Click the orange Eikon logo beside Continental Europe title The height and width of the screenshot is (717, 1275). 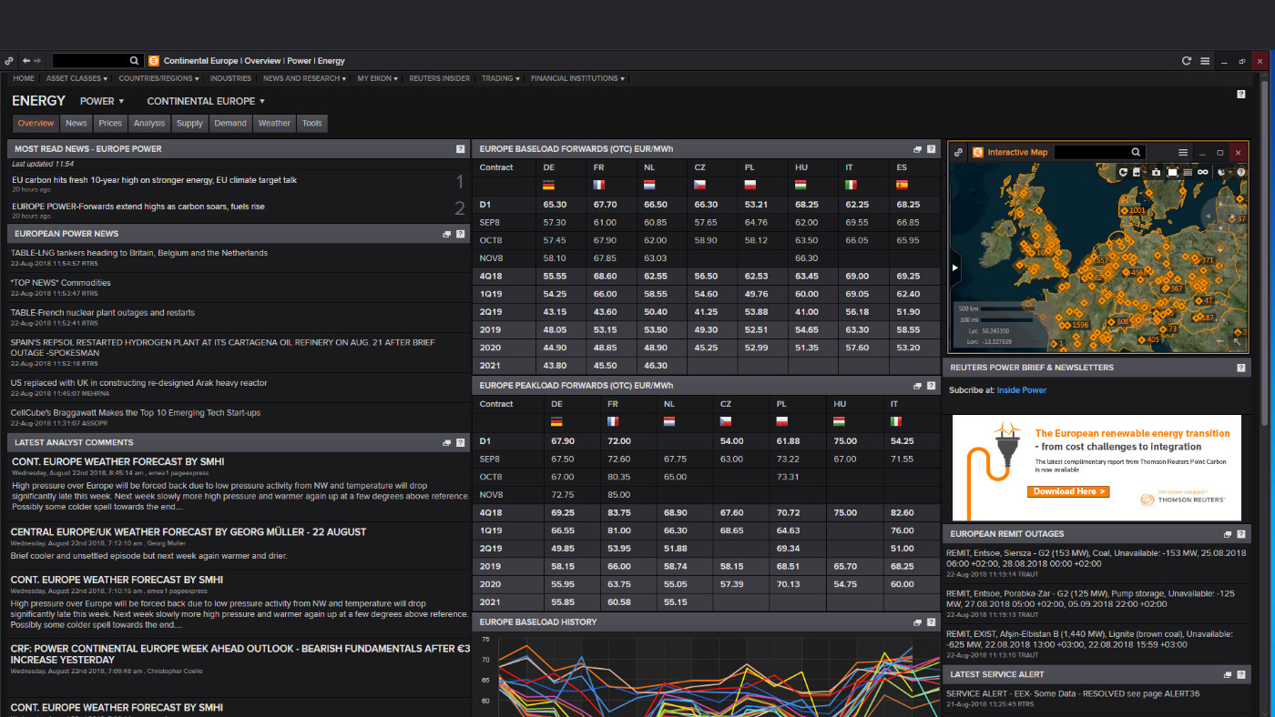(x=154, y=61)
